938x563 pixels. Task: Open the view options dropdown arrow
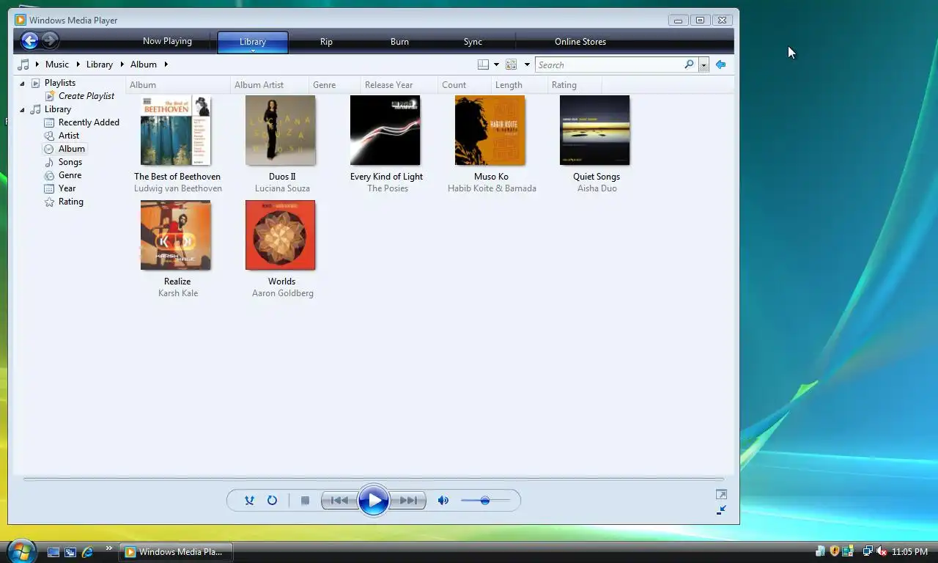point(526,65)
